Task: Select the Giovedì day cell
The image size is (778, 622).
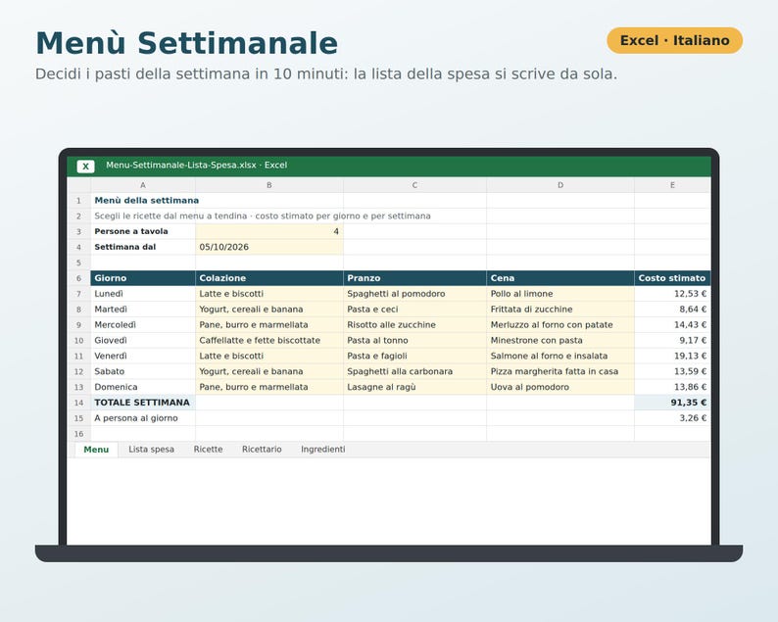Action: [143, 340]
